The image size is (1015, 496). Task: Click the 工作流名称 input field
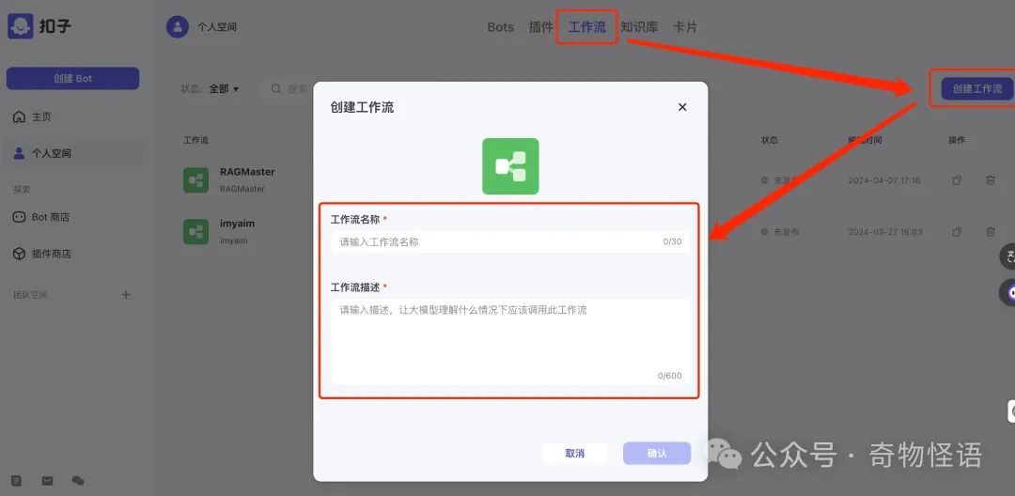pyautogui.click(x=498, y=241)
